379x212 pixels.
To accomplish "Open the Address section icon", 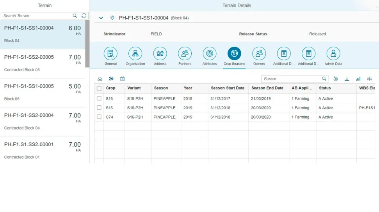I will (x=160, y=54).
